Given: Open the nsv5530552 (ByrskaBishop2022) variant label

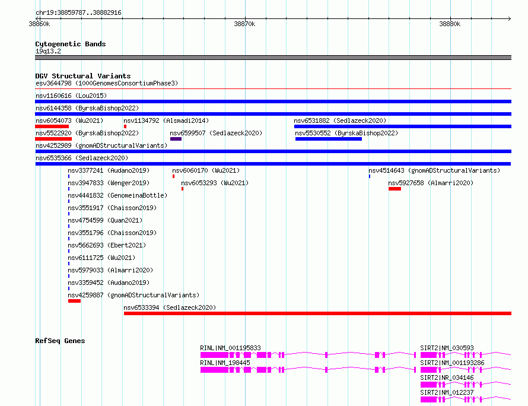Looking at the screenshot, I should point(346,133).
